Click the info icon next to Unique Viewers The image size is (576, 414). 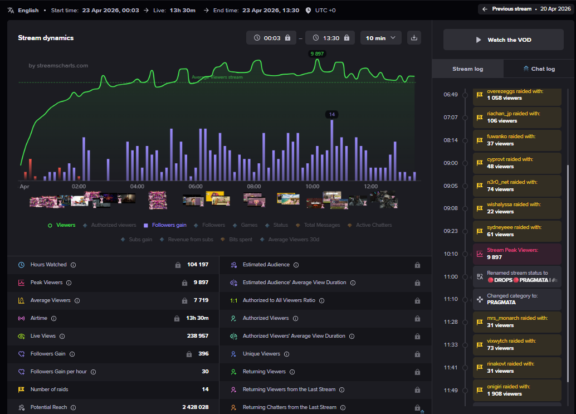coord(286,354)
